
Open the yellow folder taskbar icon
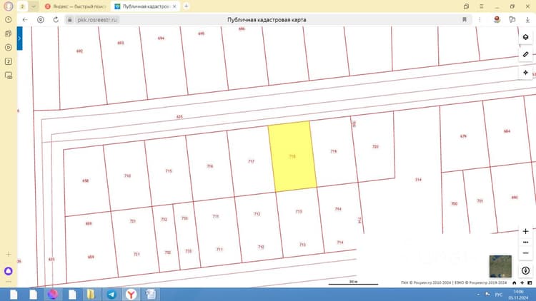91,294
